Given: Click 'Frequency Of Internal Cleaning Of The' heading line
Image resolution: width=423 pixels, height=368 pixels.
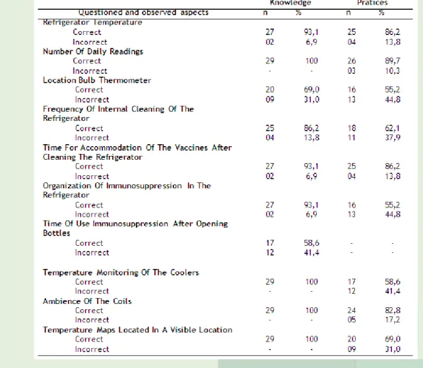Looking at the screenshot, I should coord(118,109).
